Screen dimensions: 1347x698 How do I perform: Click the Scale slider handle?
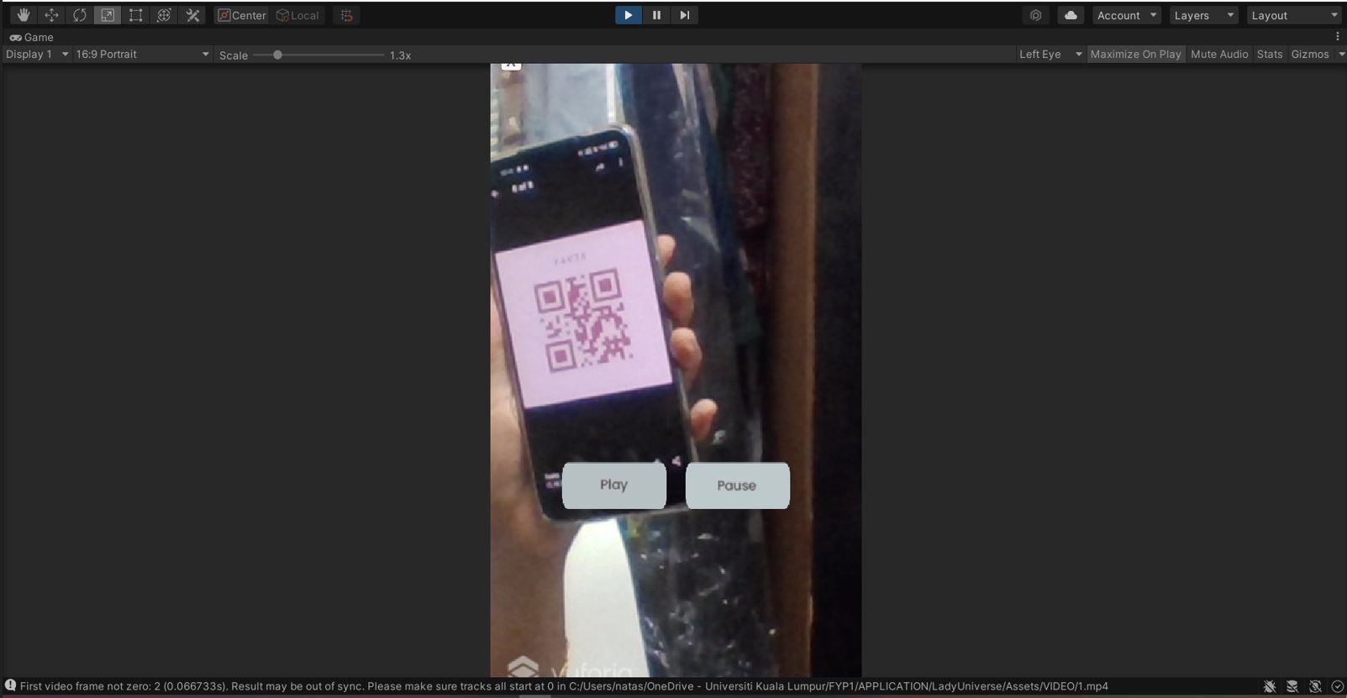277,55
